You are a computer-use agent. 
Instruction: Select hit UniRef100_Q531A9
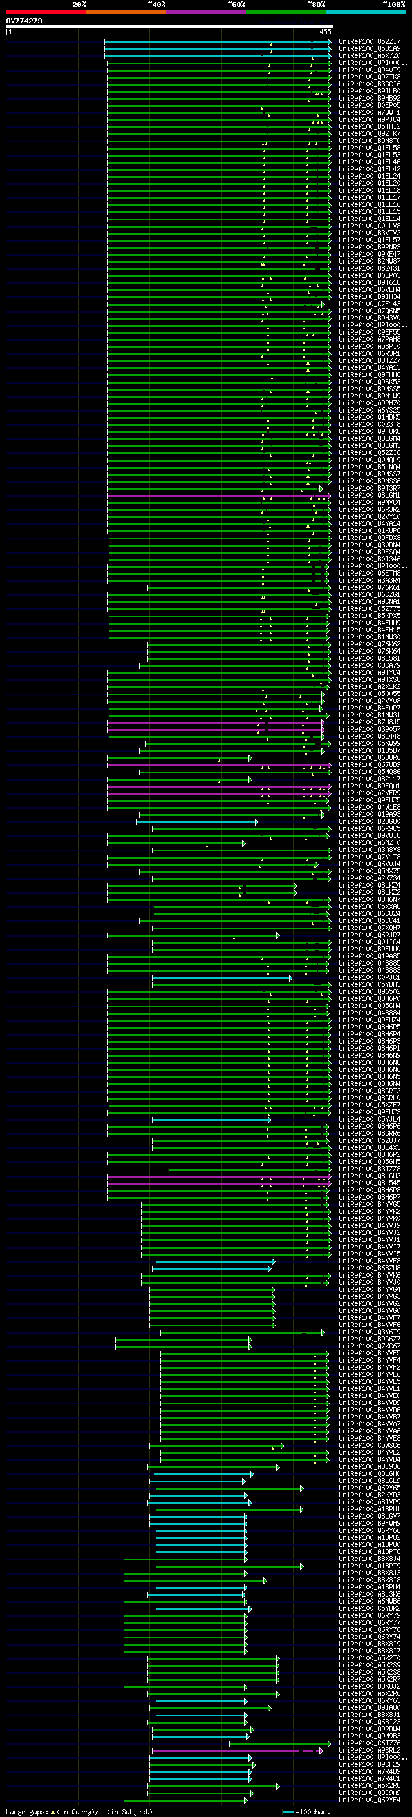[370, 50]
